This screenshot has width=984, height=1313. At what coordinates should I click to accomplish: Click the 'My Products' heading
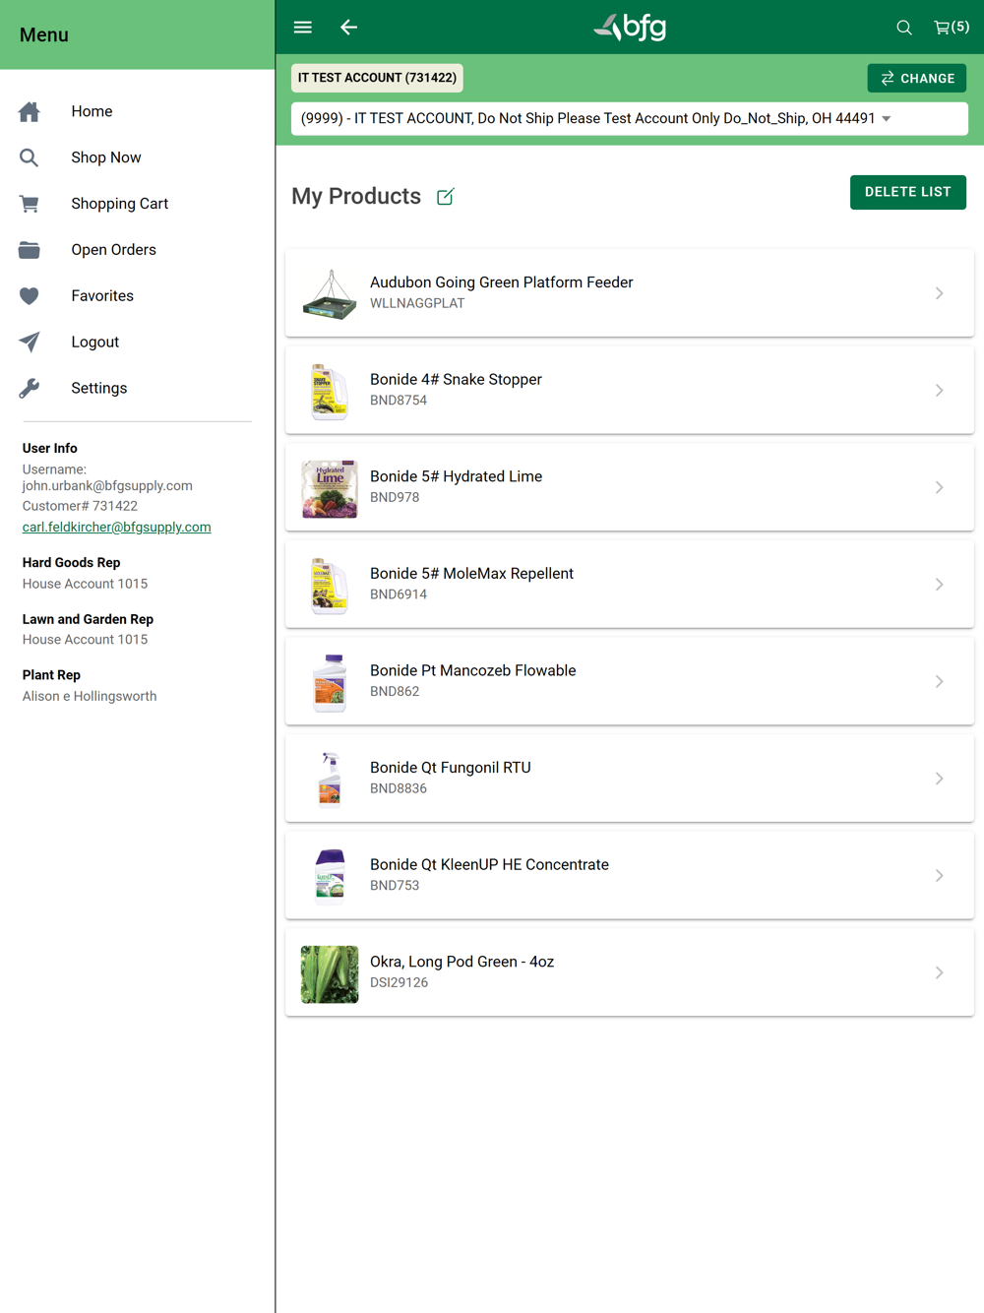point(356,196)
